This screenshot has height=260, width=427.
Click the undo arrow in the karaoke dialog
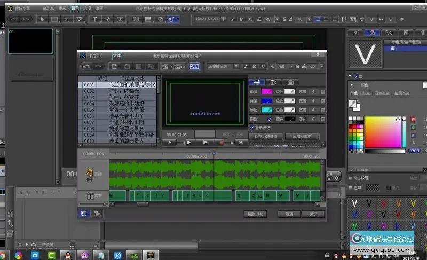click(86, 66)
